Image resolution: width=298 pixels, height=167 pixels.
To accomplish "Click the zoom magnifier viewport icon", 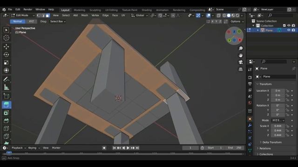I will click(241, 48).
